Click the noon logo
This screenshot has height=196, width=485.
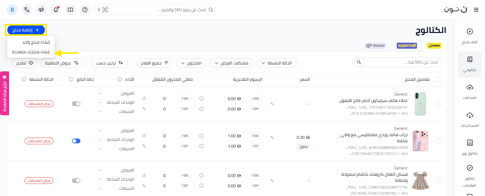point(456,10)
